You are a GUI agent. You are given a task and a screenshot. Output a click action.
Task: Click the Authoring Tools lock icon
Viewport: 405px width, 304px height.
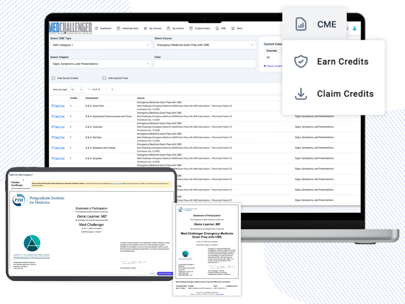click(x=118, y=28)
